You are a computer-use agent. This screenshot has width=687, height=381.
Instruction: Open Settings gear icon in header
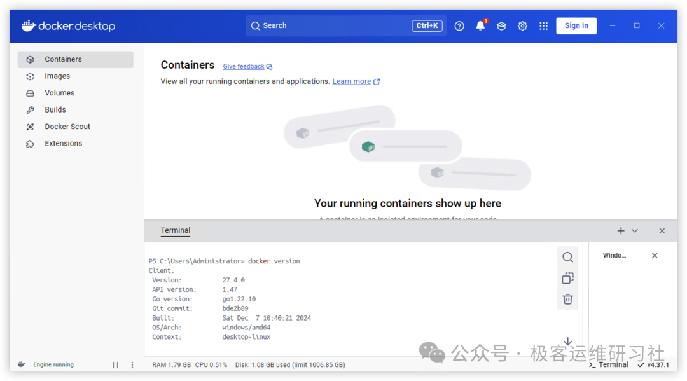click(x=522, y=26)
